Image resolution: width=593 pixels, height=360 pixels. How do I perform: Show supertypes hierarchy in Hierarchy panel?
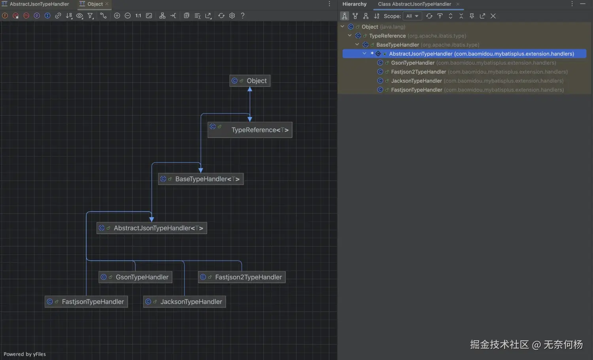(355, 16)
